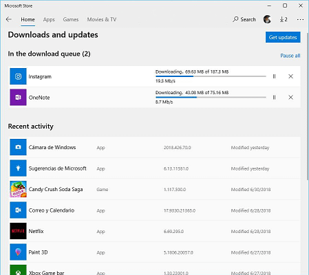The height and width of the screenshot is (275, 309).
Task: Open the Paint 3D entry name
Action: [38, 252]
